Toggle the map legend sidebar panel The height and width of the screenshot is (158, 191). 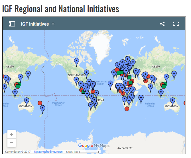(12, 24)
